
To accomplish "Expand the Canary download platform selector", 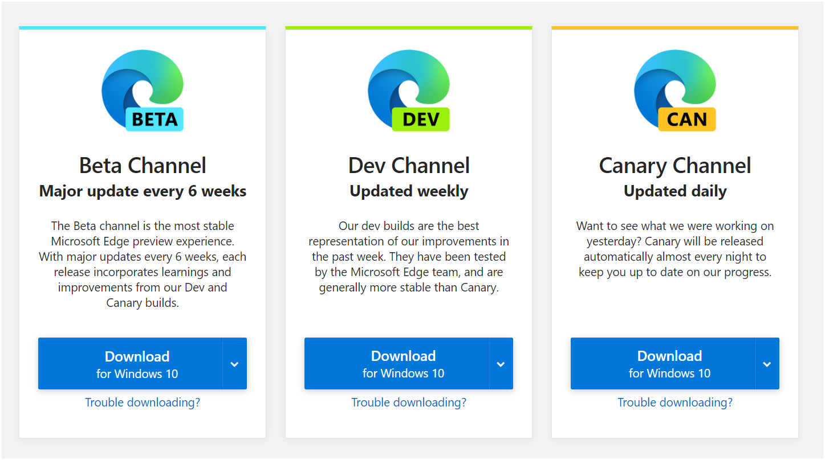I will 767,363.
